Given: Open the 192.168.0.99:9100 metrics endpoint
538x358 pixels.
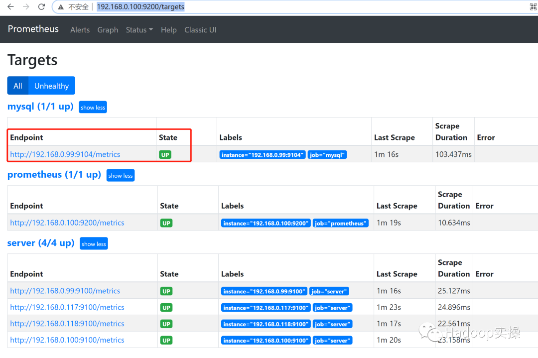Looking at the screenshot, I should [x=65, y=291].
